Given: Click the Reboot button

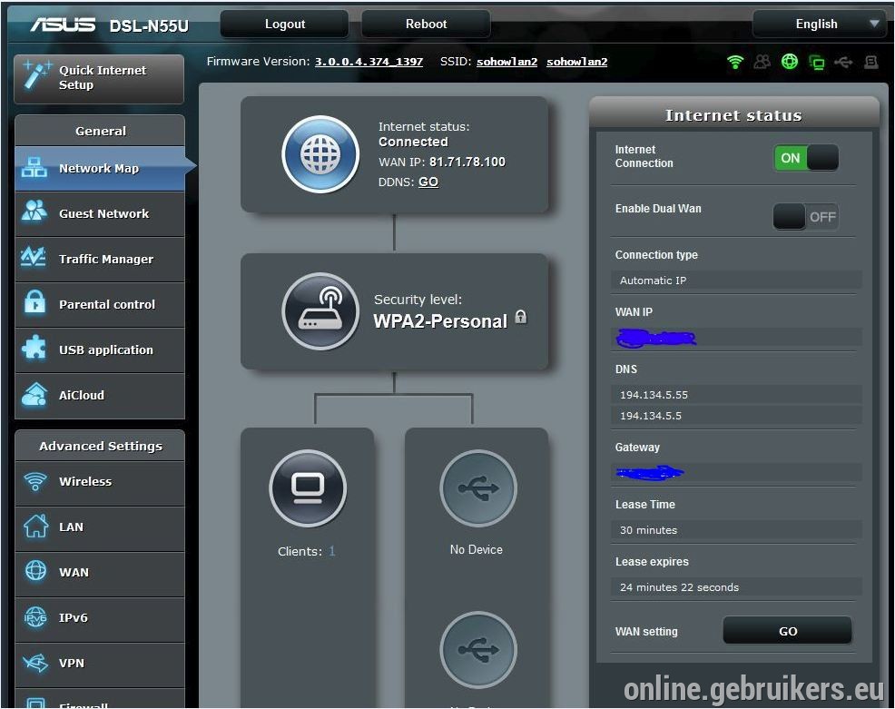Looking at the screenshot, I should tap(426, 24).
